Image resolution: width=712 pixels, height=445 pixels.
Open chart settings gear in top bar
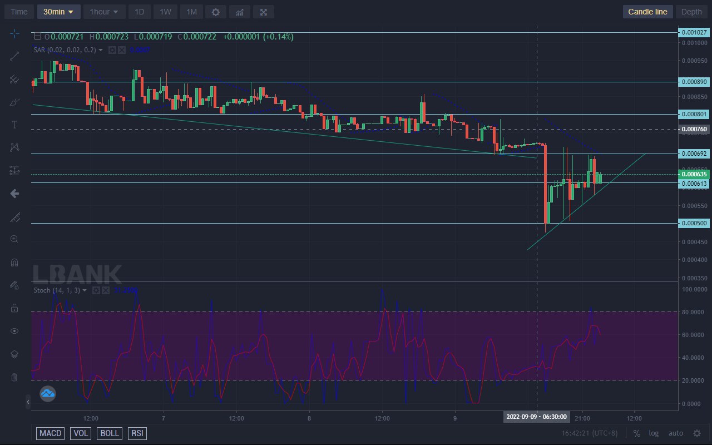(216, 12)
